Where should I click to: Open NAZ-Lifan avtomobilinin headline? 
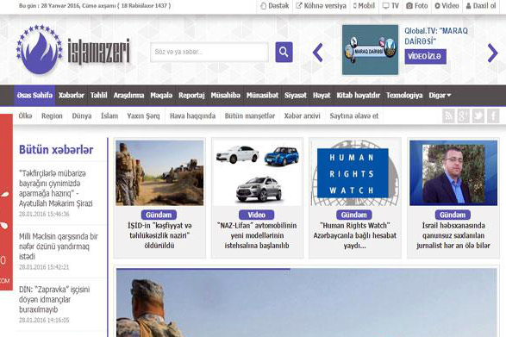tap(257, 235)
